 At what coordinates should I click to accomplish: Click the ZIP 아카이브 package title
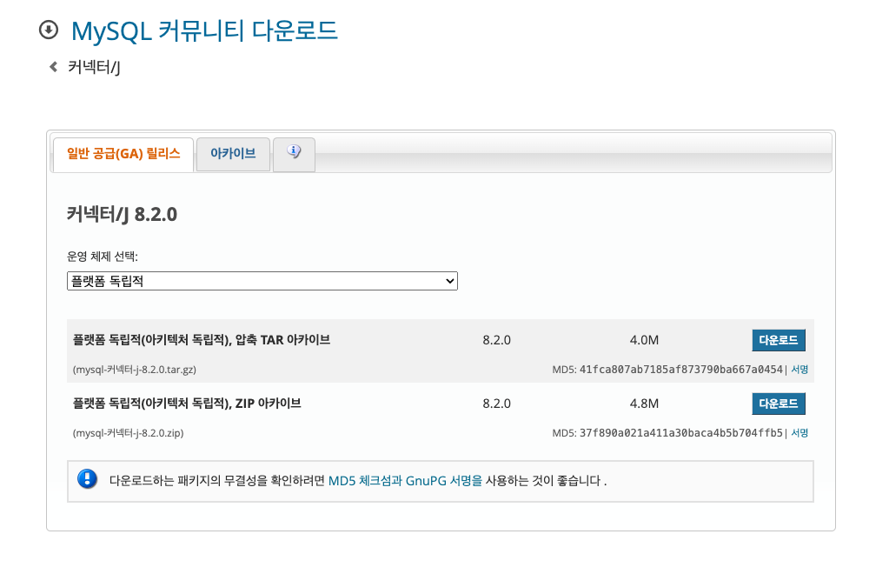pos(187,404)
